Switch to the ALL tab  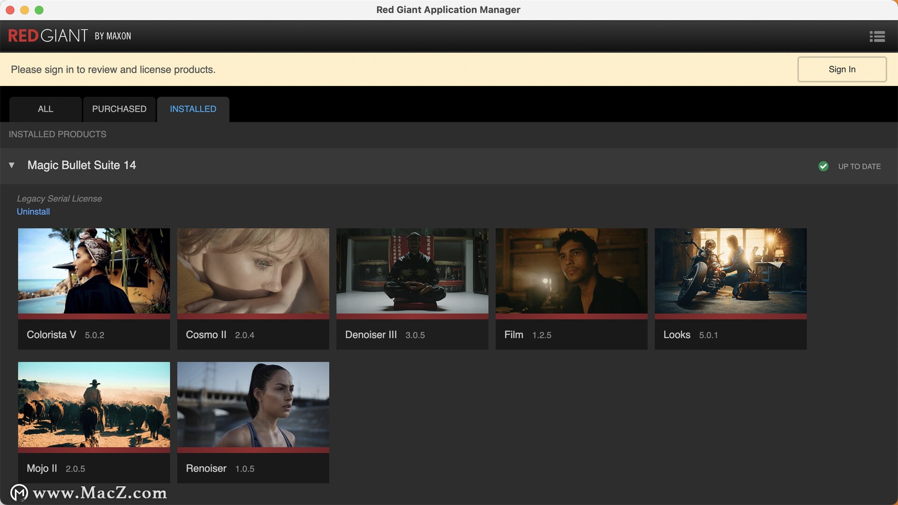(45, 109)
